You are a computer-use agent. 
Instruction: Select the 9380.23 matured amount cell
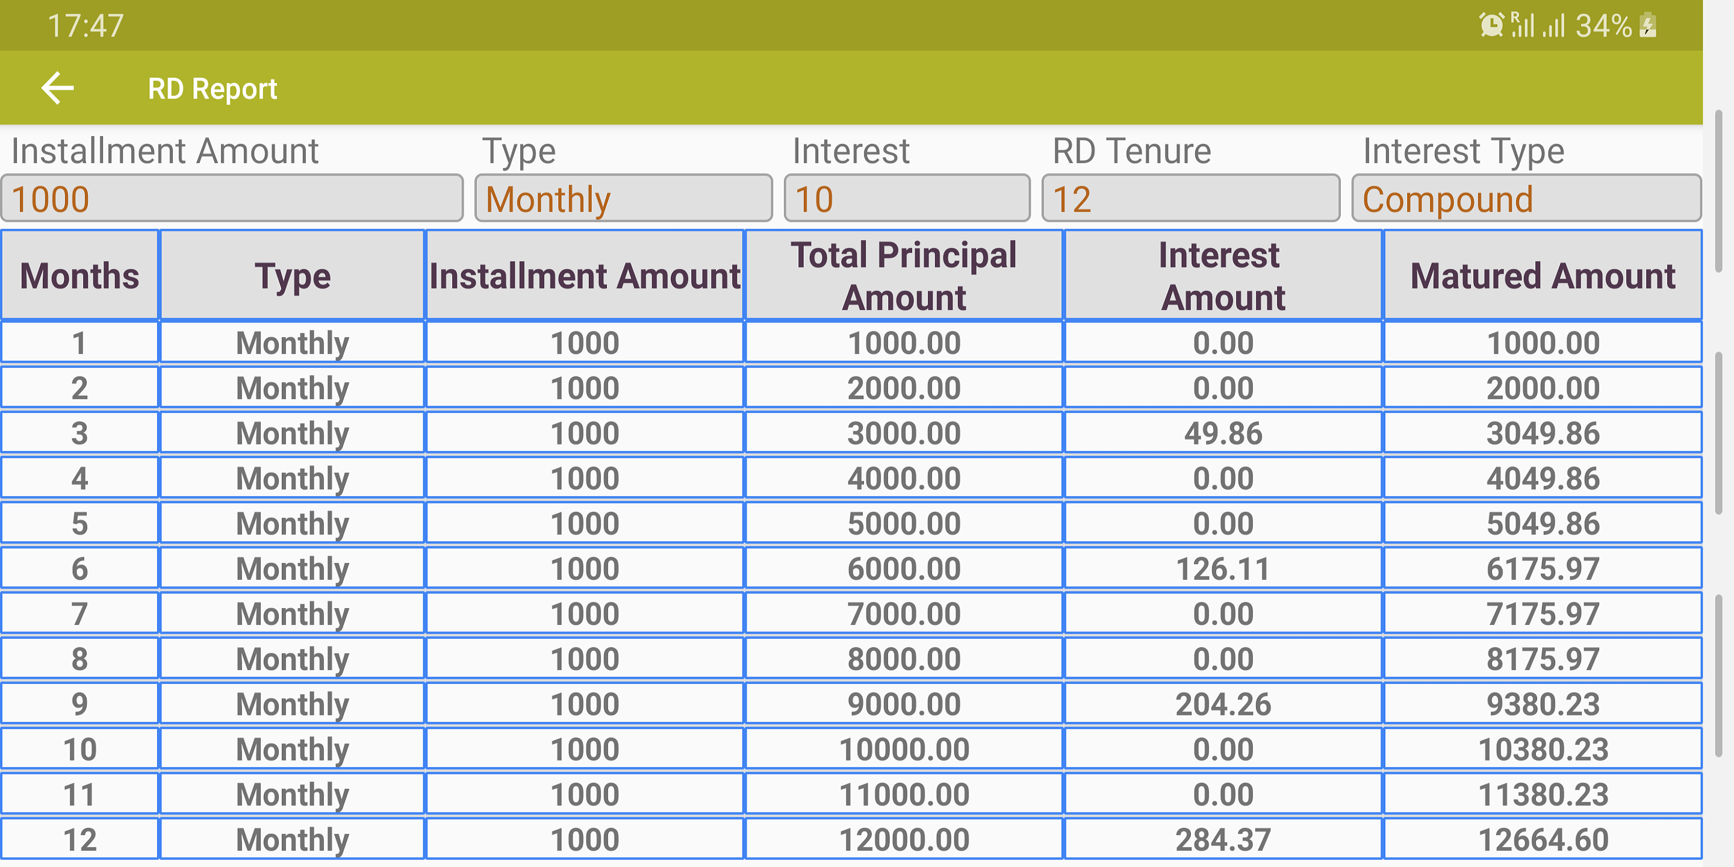1543,704
